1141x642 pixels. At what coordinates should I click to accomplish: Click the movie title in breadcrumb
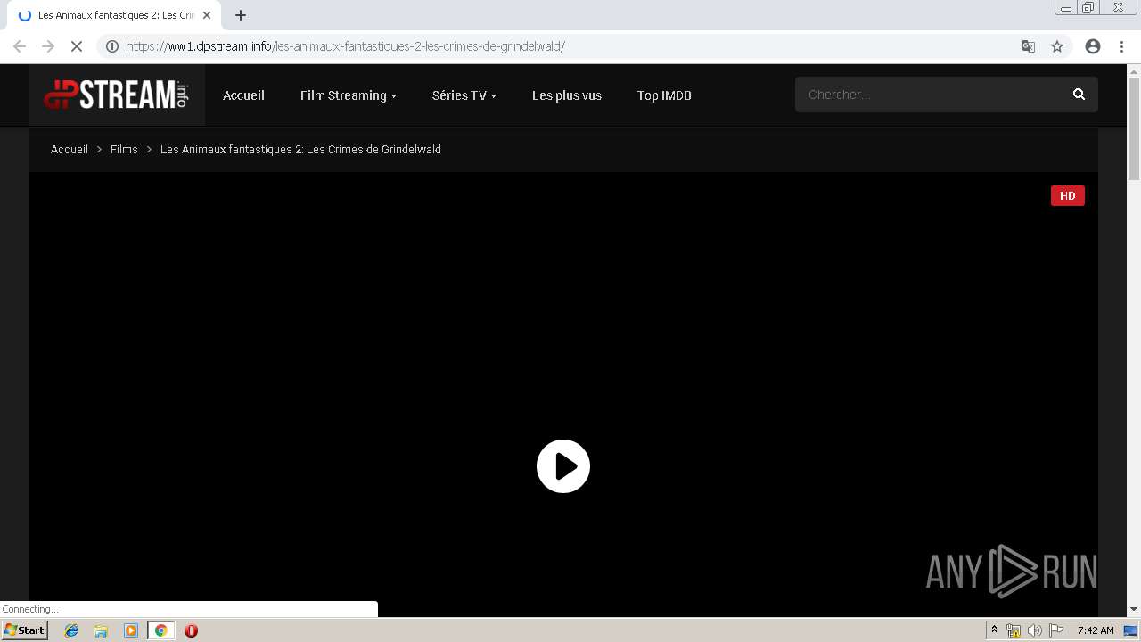tap(300, 150)
